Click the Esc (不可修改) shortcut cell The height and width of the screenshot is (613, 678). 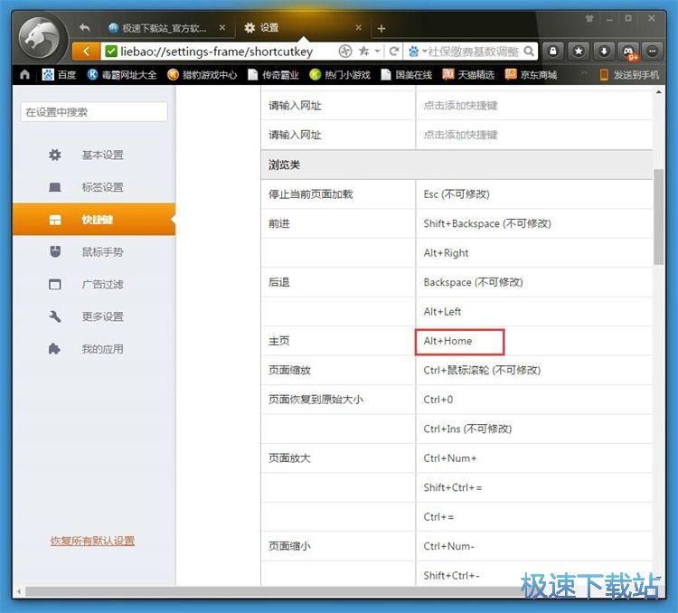tap(534, 194)
